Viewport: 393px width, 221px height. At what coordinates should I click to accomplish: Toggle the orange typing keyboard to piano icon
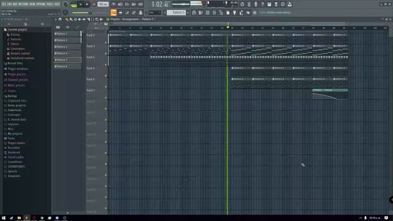[x=113, y=12]
